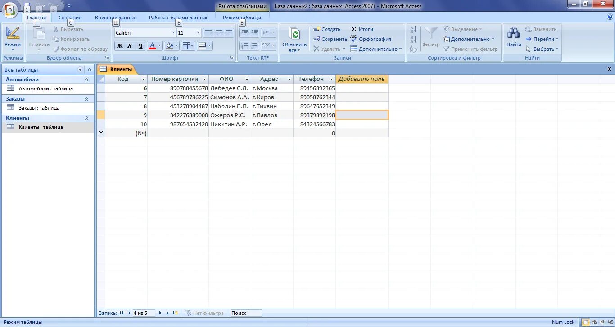615x327 pixels.
Task: Click Создать new record
Action: [327, 29]
